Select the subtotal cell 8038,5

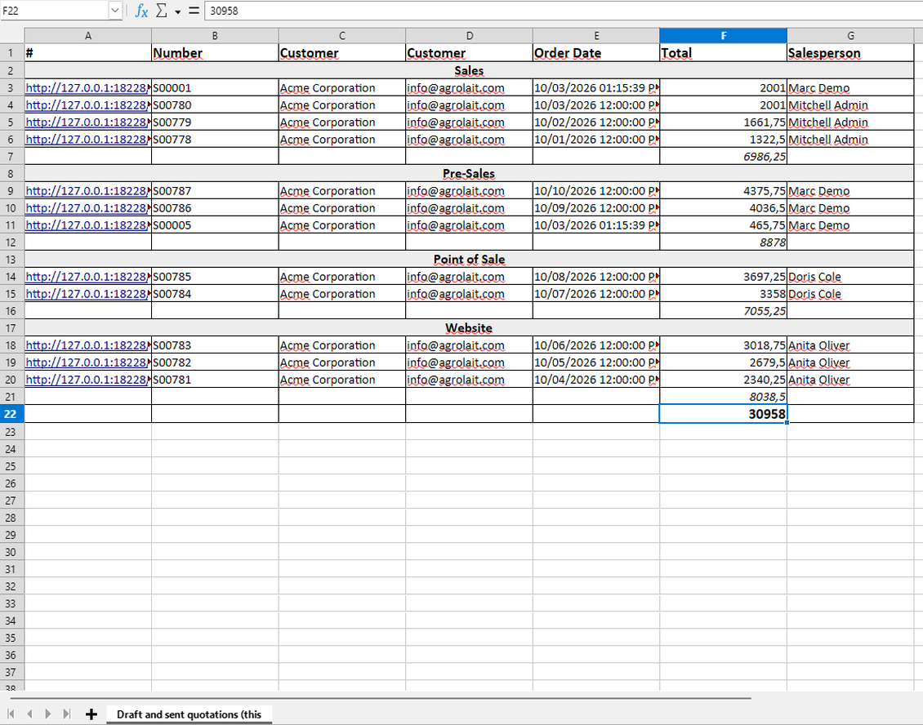724,397
